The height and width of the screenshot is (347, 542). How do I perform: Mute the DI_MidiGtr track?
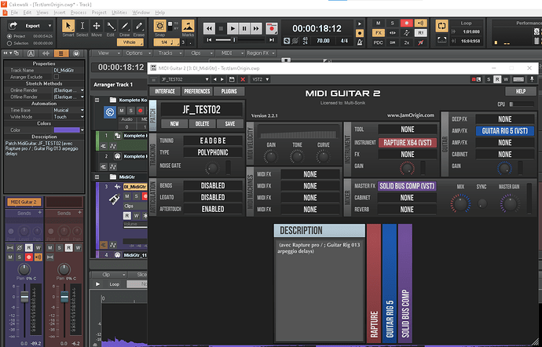click(x=127, y=196)
